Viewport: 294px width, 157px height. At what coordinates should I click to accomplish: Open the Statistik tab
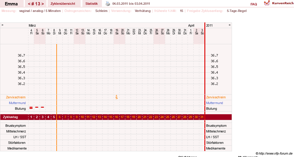tap(91, 4)
